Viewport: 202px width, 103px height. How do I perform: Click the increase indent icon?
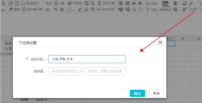pos(10,4)
